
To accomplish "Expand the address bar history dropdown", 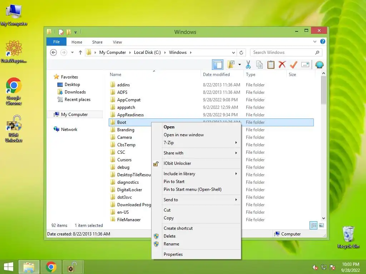I will 233,52.
